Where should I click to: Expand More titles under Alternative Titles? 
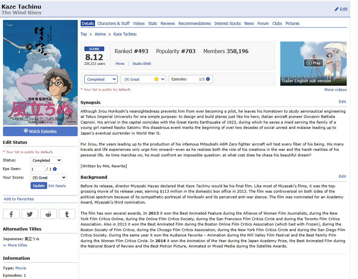(x=15, y=245)
